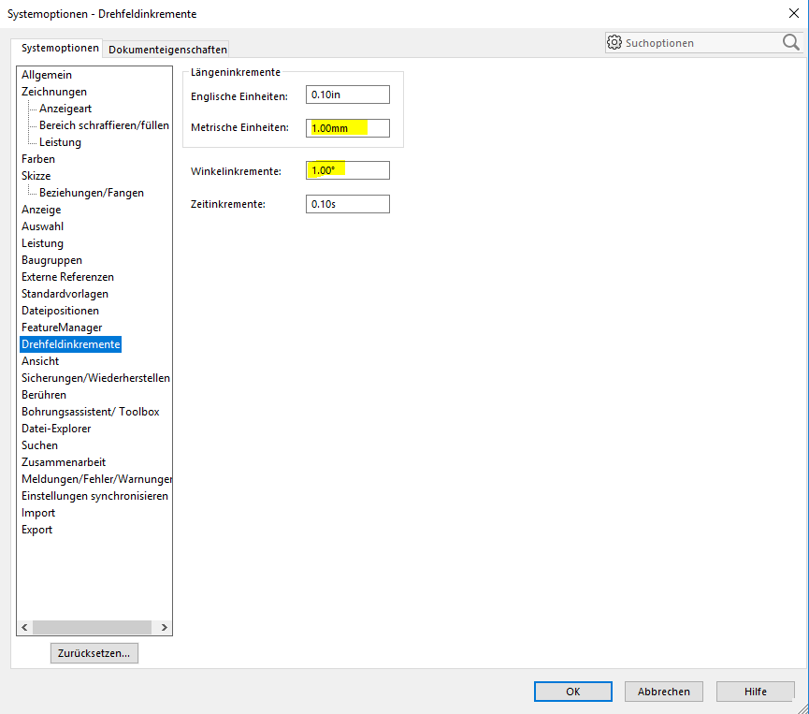Click Zurücksetzen to reset options
The height and width of the screenshot is (714, 809).
point(94,653)
